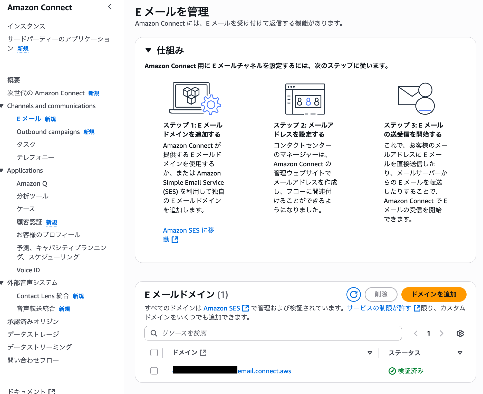Open サービスの制限が許す link
Image resolution: width=483 pixels, height=394 pixels.
(x=379, y=308)
